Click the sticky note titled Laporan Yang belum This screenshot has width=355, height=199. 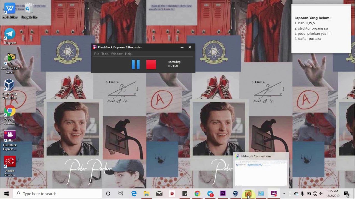click(x=321, y=29)
